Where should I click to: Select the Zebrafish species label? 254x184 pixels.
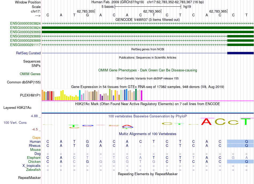pos(33,170)
